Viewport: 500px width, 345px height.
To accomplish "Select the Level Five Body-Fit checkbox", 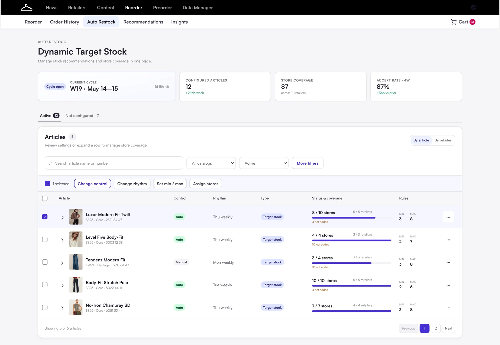I will [45, 239].
